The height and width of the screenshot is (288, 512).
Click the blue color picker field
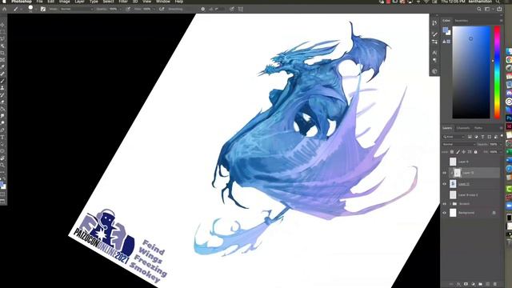pos(471,73)
